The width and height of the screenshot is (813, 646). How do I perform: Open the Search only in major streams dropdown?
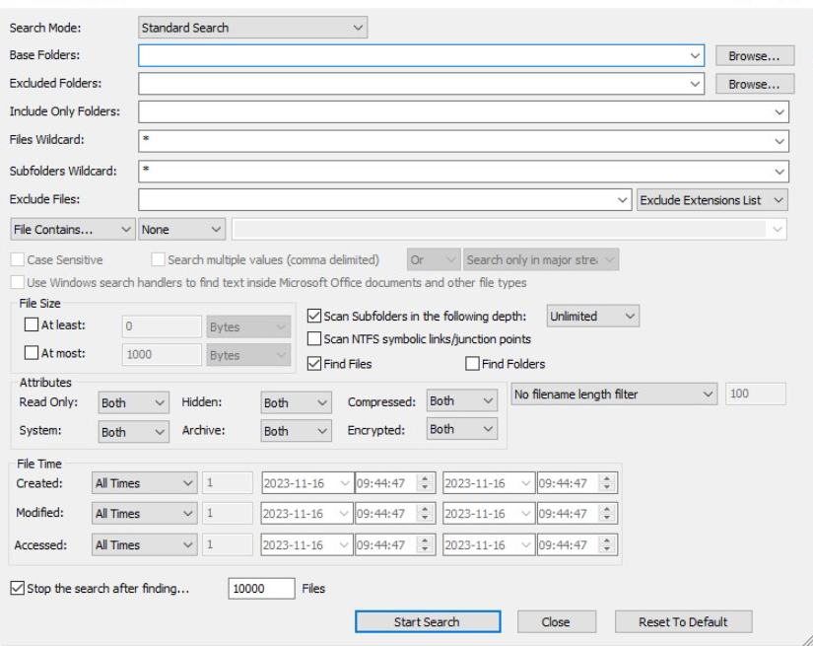[x=541, y=260]
